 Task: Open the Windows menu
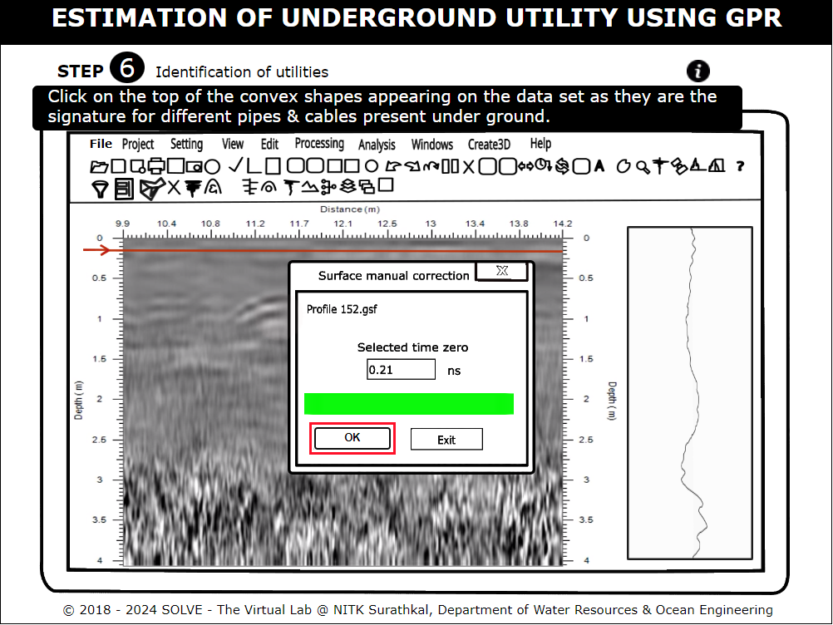tap(432, 145)
